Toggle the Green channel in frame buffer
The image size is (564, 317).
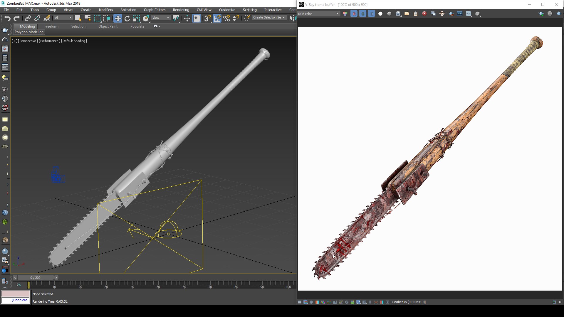pyautogui.click(x=363, y=14)
